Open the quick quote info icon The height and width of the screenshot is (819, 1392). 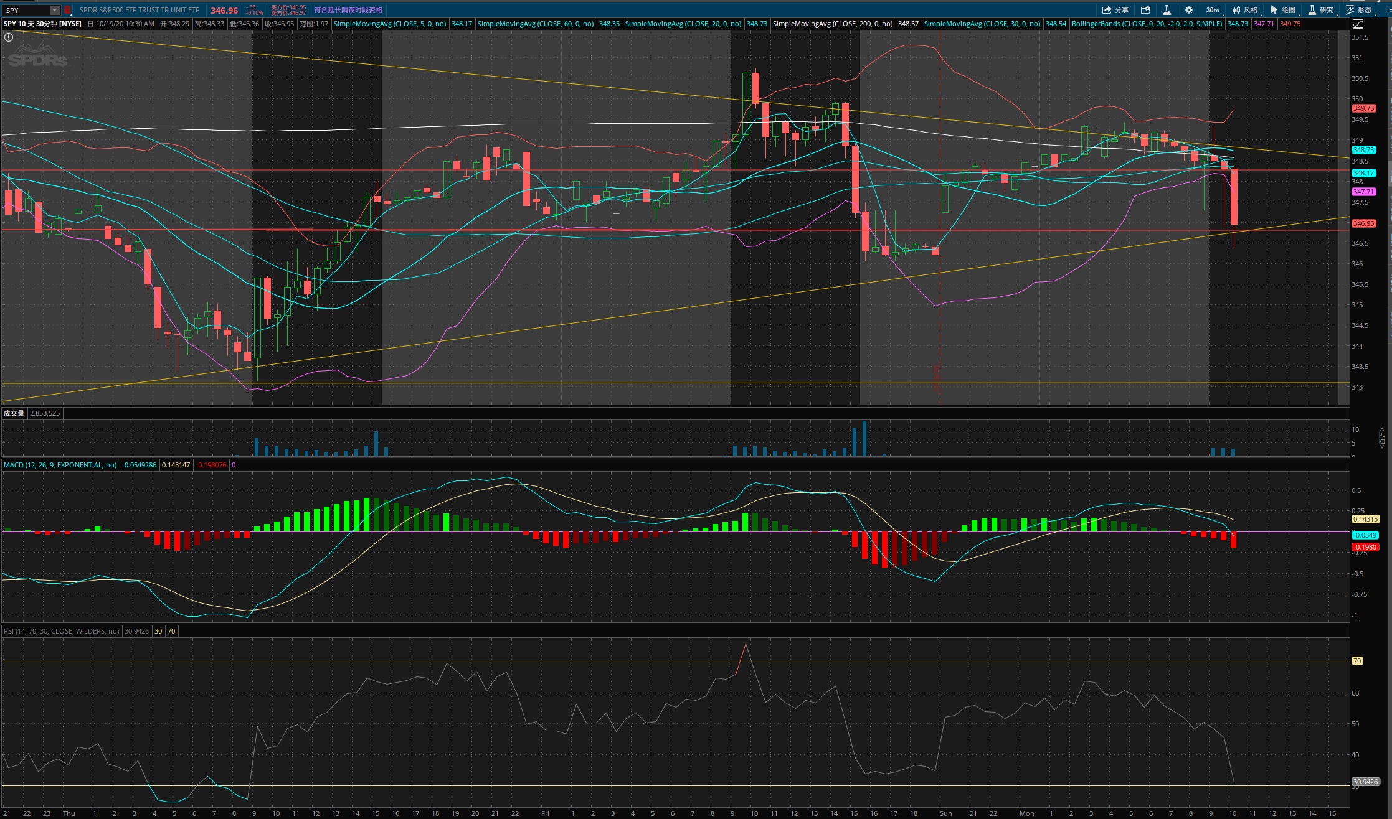1145,10
